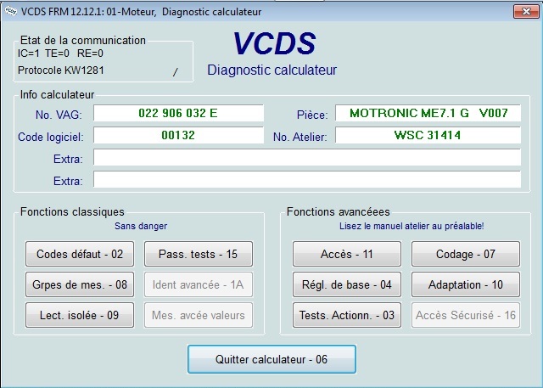Open Accès - 11 function
The width and height of the screenshot is (543, 388).
pyautogui.click(x=347, y=254)
